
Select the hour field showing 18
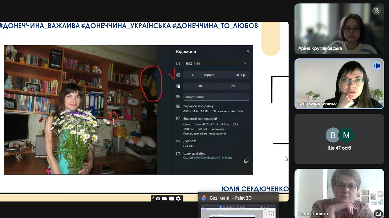pos(200,86)
